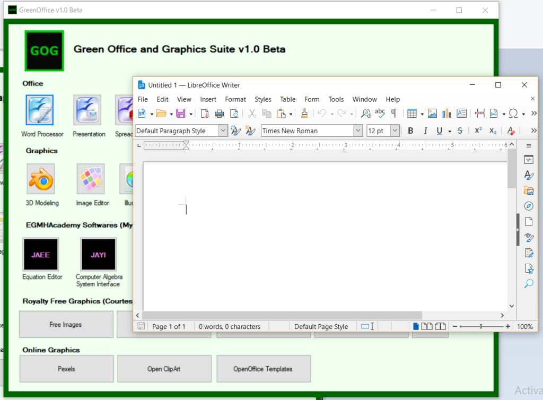Select single-page view in status bar
The width and height of the screenshot is (543, 400).
click(416, 326)
